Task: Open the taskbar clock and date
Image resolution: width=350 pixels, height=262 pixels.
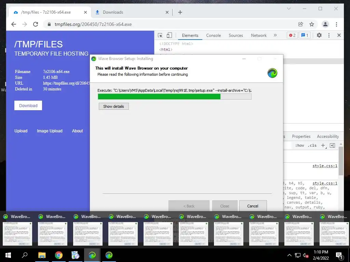Action: [x=321, y=255]
